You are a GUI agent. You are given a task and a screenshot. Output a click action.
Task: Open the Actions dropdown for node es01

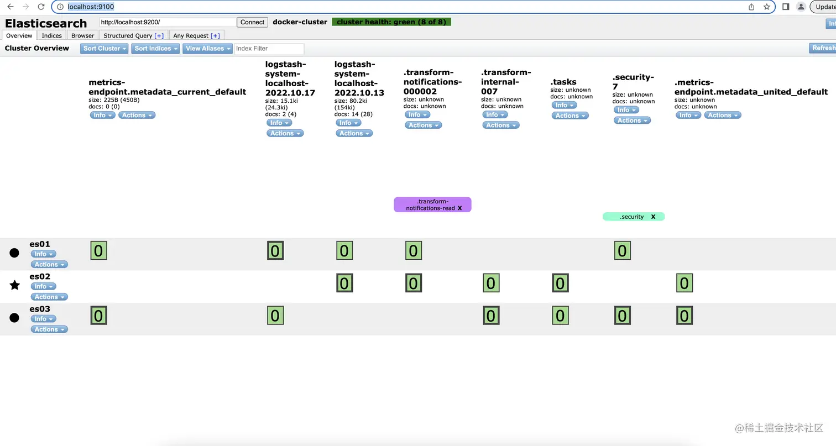[49, 264]
